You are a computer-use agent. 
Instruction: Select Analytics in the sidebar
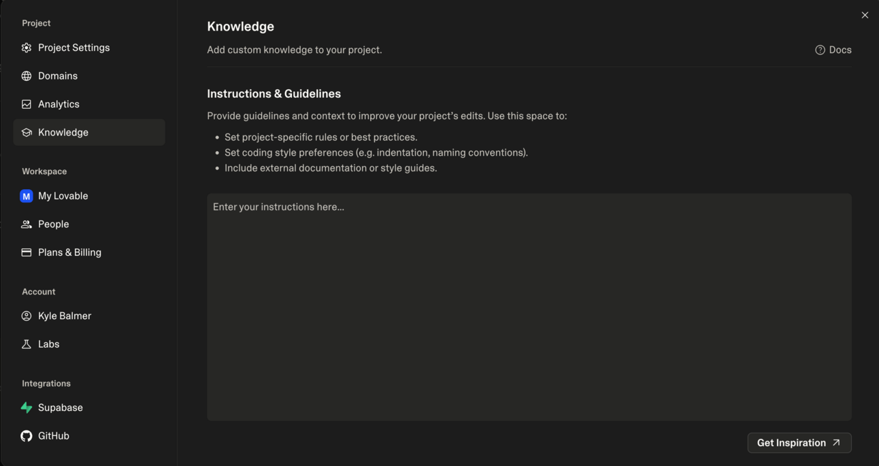tap(59, 104)
